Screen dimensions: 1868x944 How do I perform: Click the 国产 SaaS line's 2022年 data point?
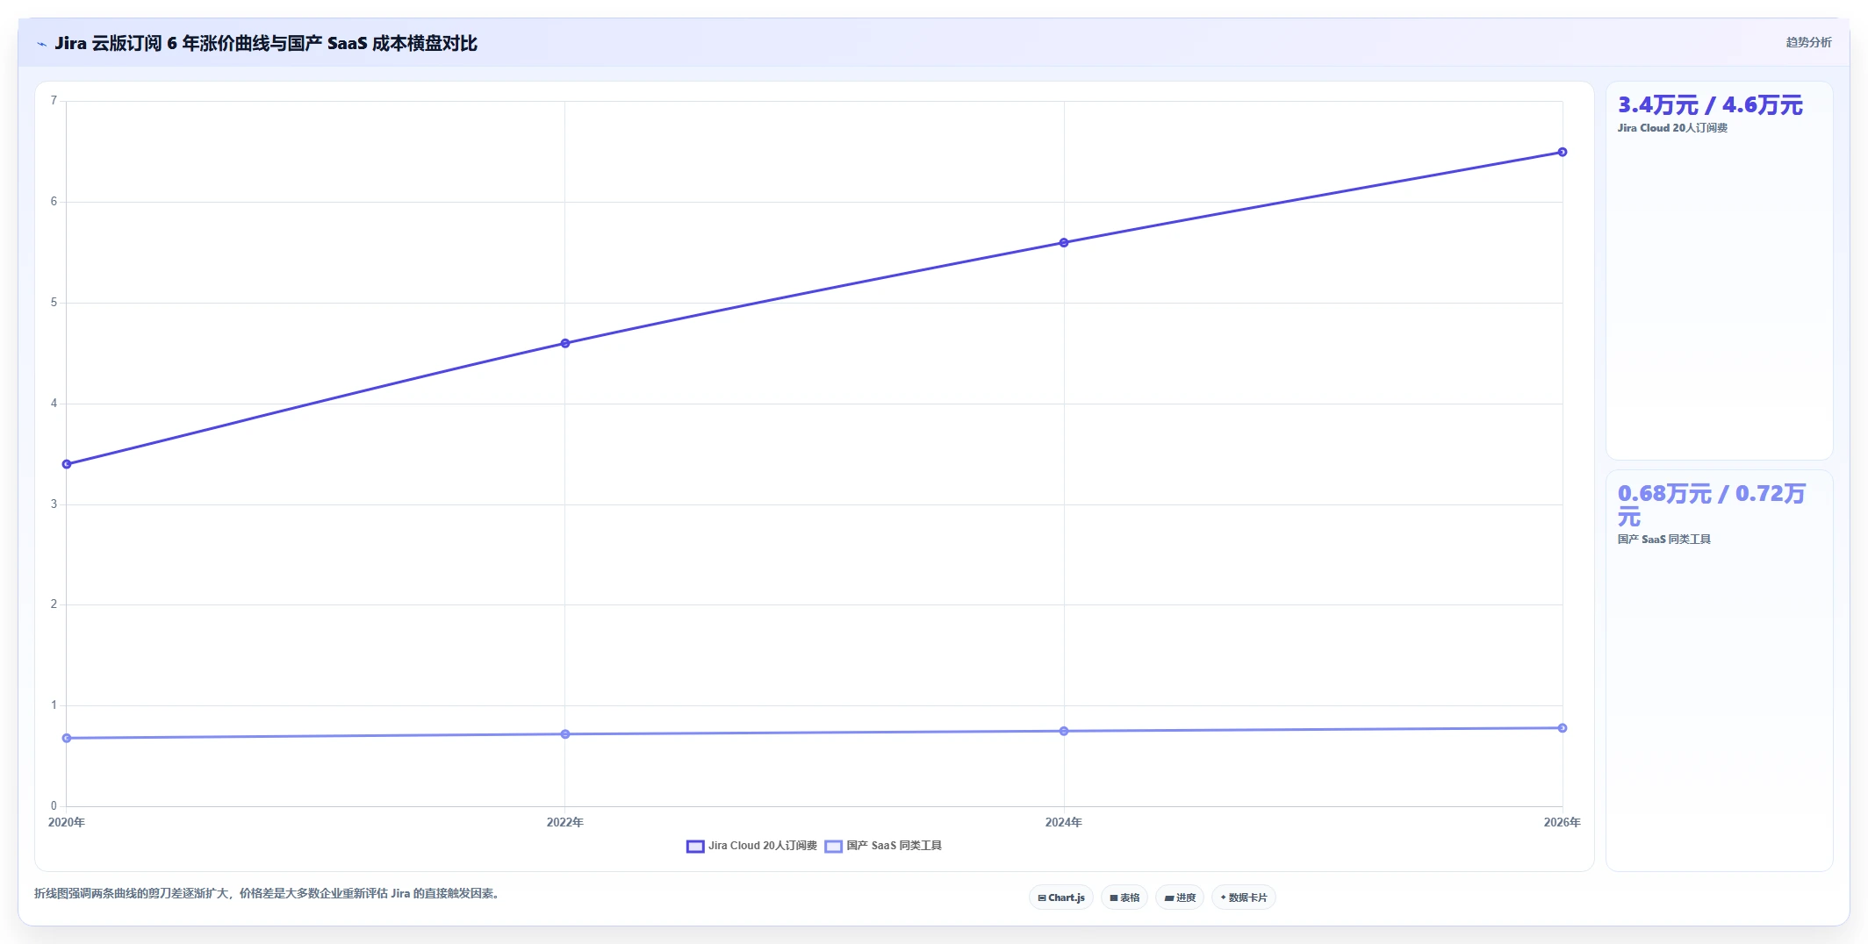(565, 733)
